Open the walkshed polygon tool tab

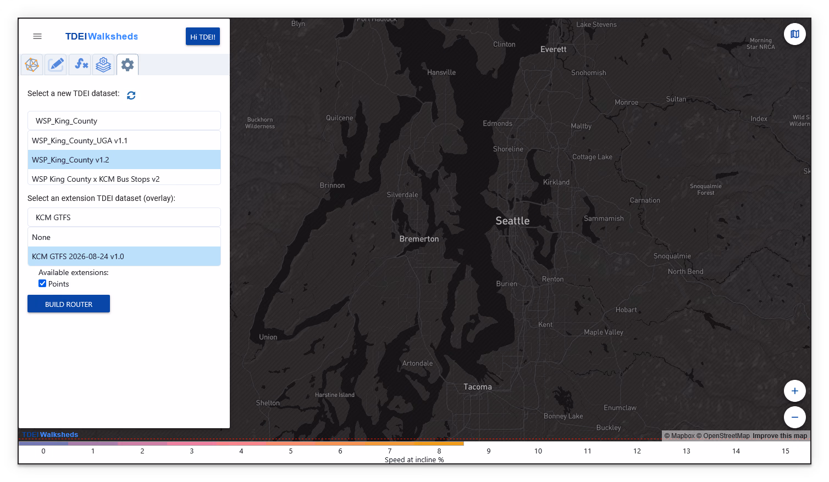click(x=32, y=65)
